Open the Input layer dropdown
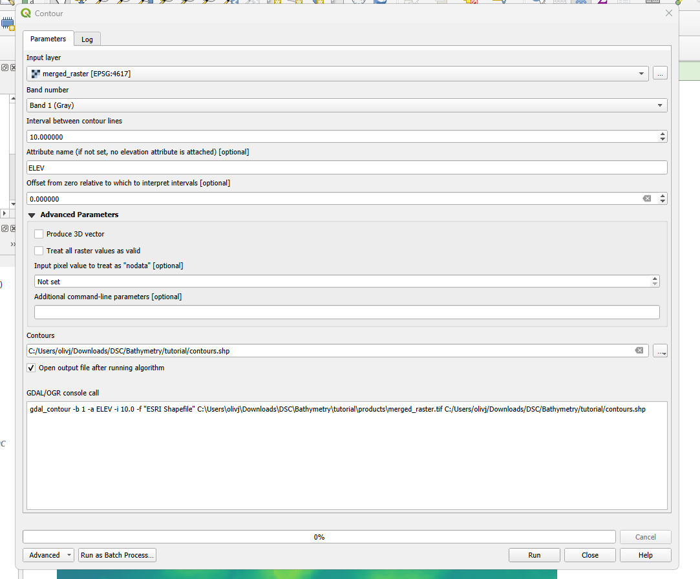700x579 pixels. [337, 74]
